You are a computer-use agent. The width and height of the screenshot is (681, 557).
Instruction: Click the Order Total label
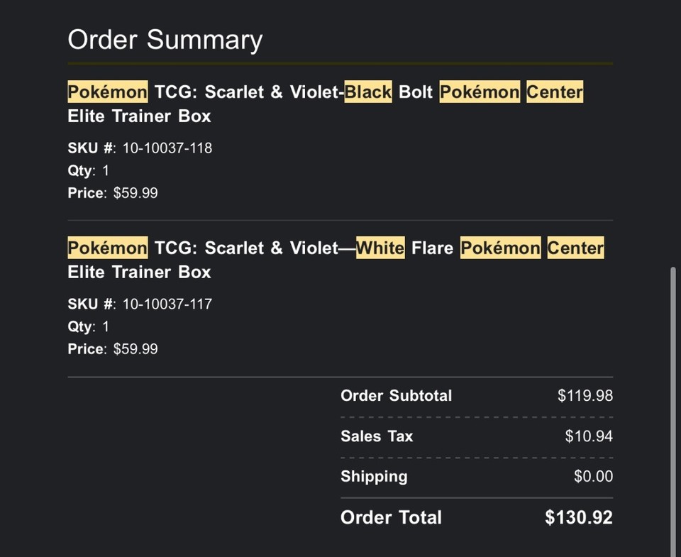tap(391, 518)
